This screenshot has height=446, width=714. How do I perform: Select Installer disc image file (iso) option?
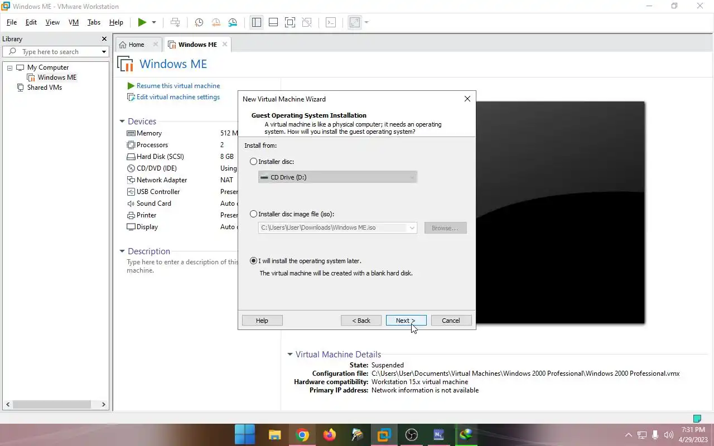pyautogui.click(x=254, y=214)
